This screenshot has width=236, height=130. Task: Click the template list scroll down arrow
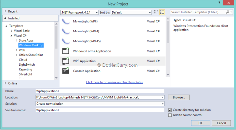click(168, 75)
